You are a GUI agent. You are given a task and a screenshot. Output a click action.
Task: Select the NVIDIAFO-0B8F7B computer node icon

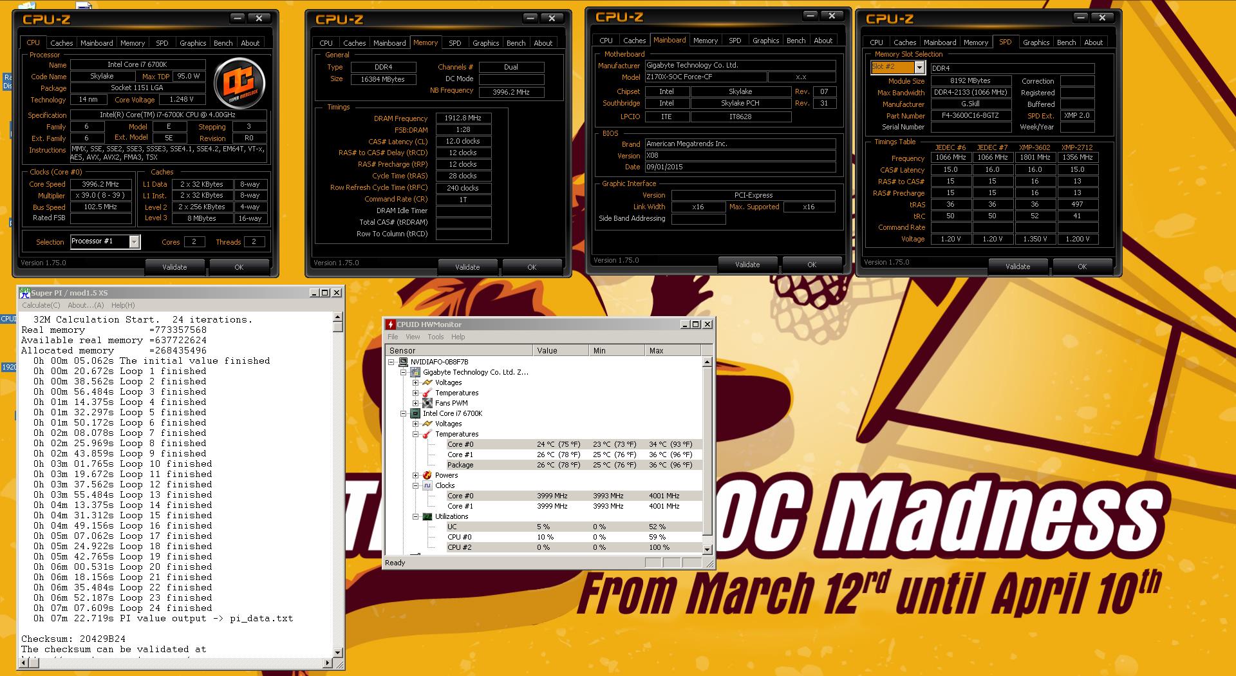[403, 362]
